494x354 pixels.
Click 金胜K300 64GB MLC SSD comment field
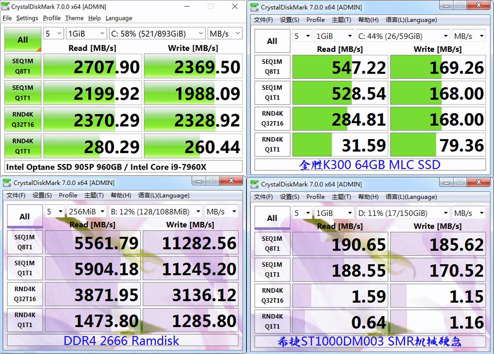(370, 165)
